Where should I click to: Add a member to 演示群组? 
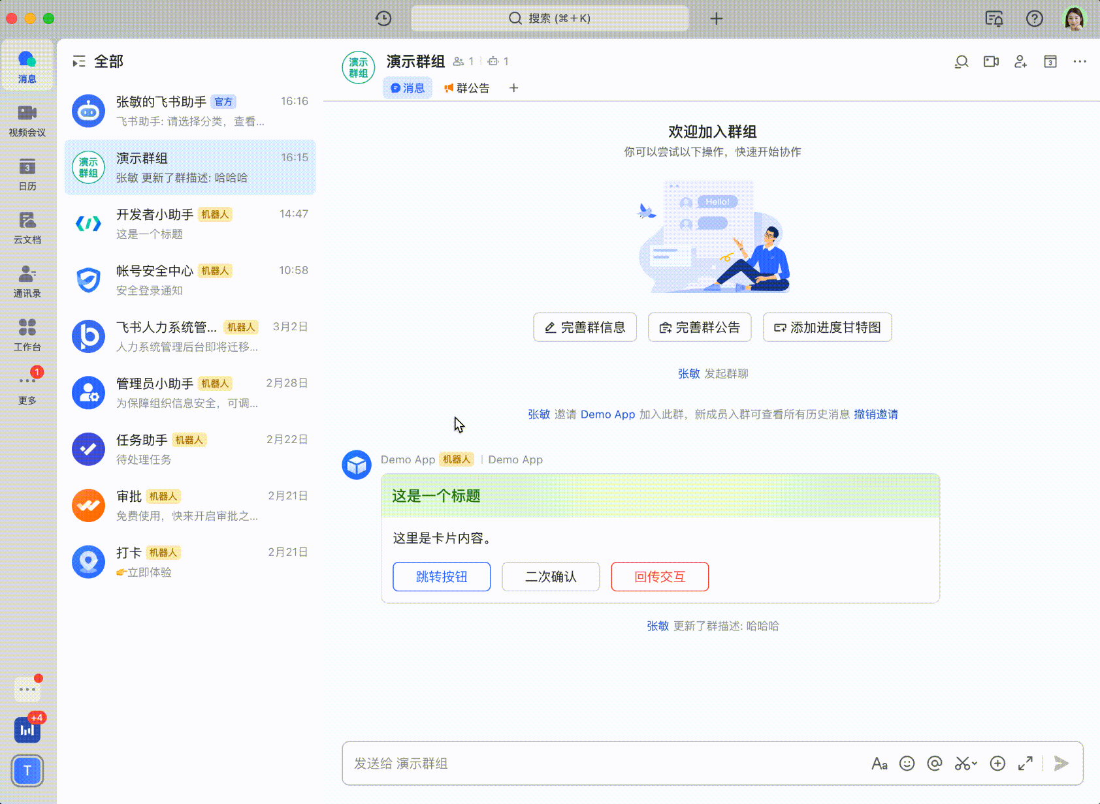(1020, 61)
